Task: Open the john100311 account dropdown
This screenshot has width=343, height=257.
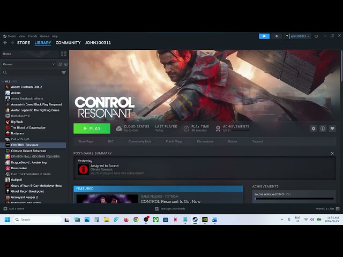Action: 300,36
